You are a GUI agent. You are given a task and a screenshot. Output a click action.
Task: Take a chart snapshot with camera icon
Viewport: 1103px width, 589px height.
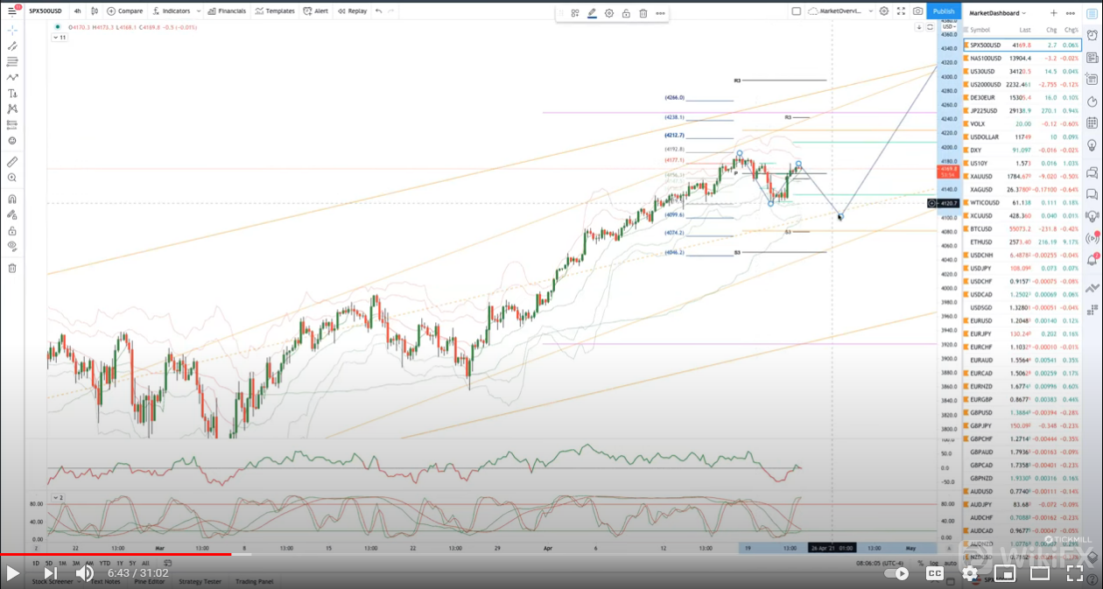point(917,11)
